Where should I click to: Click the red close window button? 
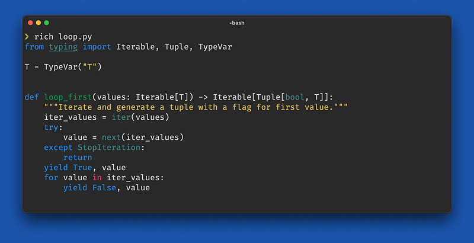(x=30, y=23)
